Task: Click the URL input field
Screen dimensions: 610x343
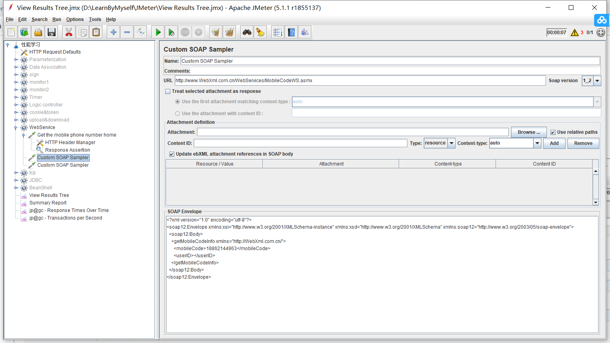Action: coord(360,81)
